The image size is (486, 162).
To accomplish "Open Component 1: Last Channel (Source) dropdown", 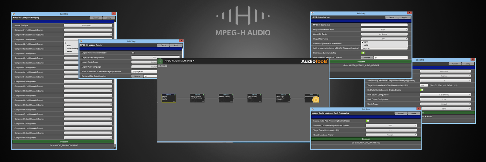I will [88, 35].
